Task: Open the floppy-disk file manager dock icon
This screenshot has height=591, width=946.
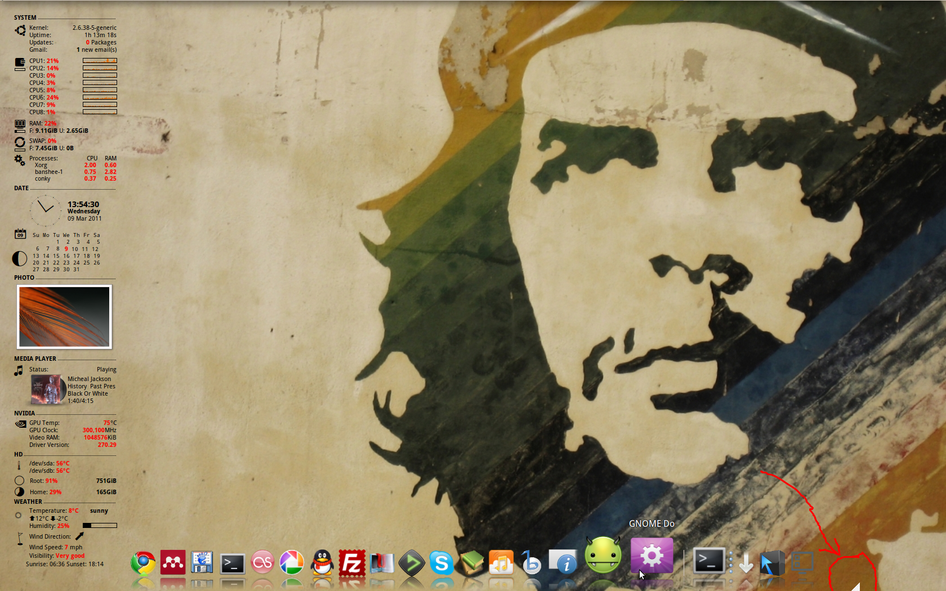Action: (x=202, y=562)
